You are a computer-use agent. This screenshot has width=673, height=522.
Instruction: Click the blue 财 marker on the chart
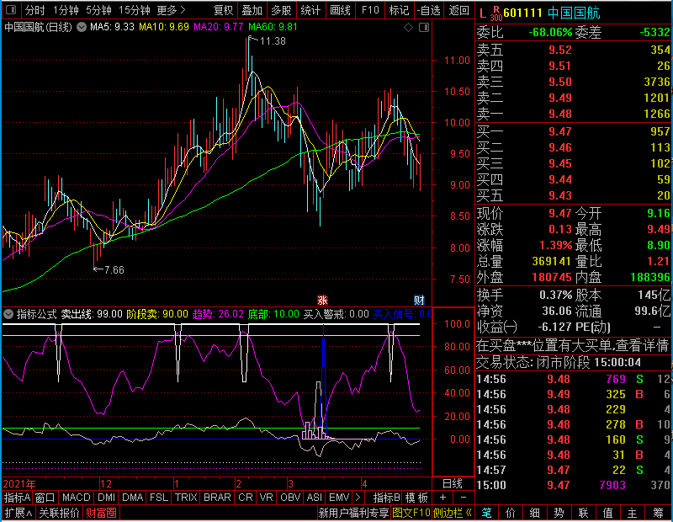pos(419,300)
